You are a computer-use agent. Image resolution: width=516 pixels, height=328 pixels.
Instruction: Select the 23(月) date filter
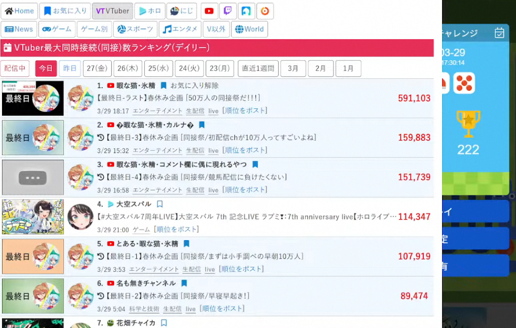(x=220, y=68)
